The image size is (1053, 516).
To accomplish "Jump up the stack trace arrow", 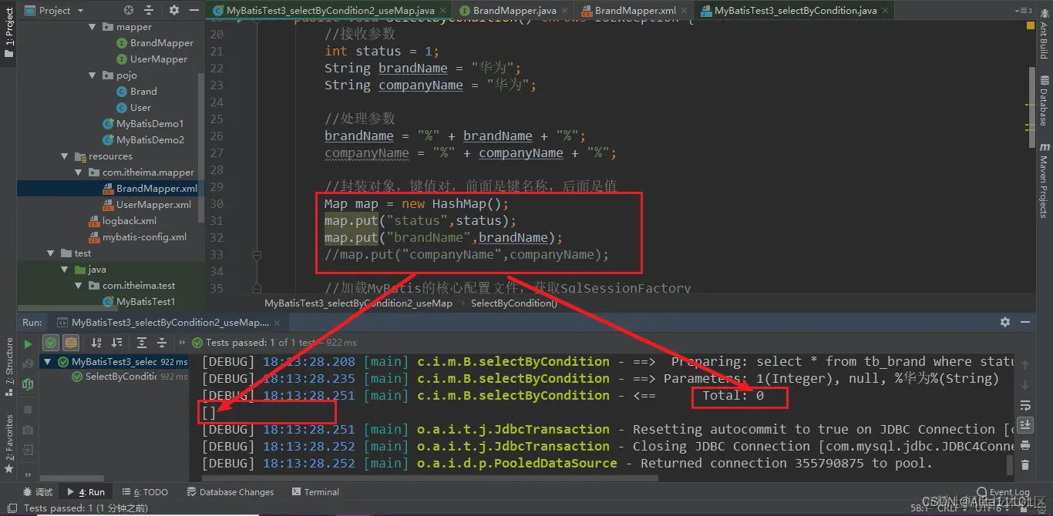I will (1025, 365).
